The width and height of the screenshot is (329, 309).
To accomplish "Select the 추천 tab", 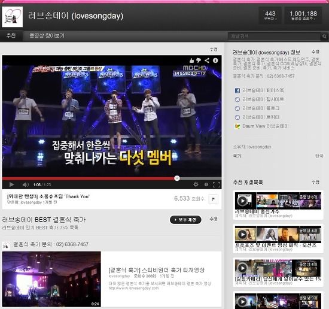I will pyautogui.click(x=11, y=35).
